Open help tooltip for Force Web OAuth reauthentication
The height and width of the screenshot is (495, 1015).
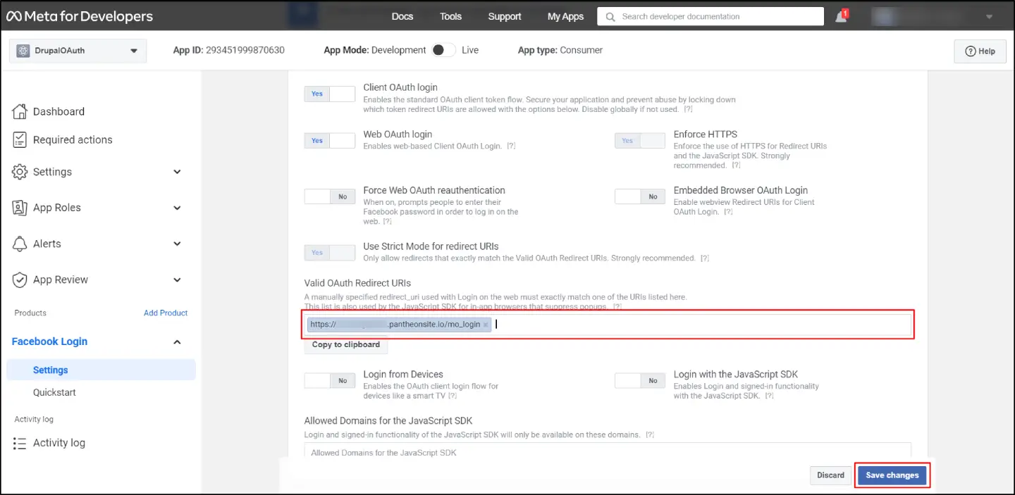click(x=388, y=222)
